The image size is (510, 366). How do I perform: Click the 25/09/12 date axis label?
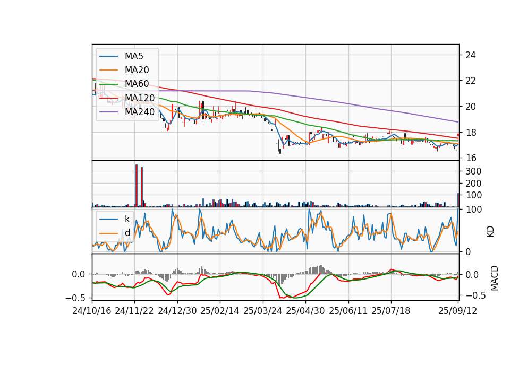457,311
